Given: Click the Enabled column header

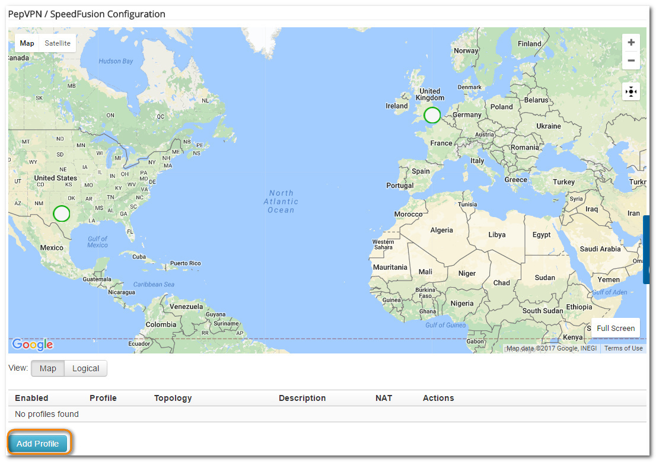Looking at the screenshot, I should coord(31,398).
